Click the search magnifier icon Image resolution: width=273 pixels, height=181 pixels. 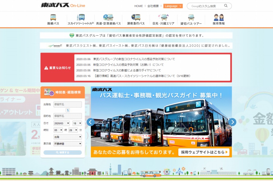point(226,6)
